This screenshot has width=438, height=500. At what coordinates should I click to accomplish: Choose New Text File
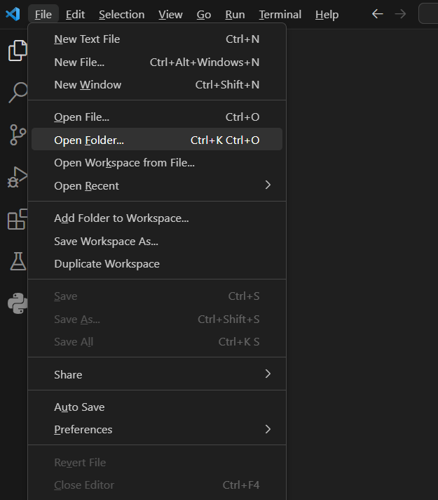[x=157, y=39]
